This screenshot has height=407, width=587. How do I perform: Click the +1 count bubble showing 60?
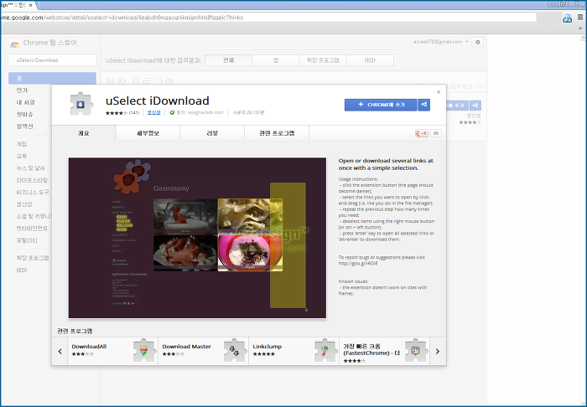click(x=435, y=133)
